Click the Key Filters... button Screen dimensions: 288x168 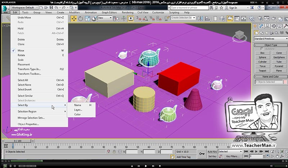[x=233, y=156]
